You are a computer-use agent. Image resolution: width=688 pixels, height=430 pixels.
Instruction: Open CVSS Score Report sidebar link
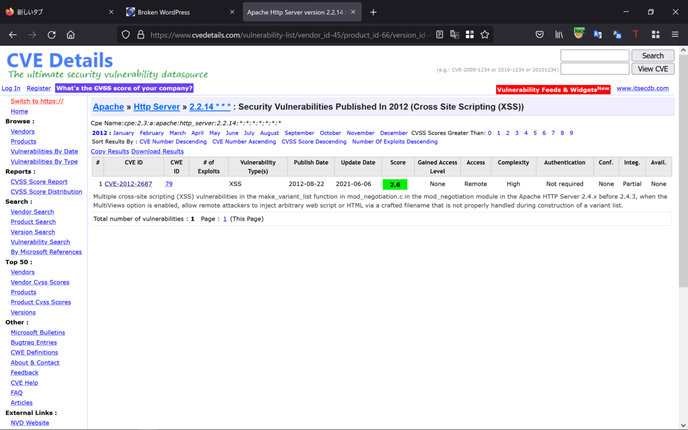coord(39,182)
